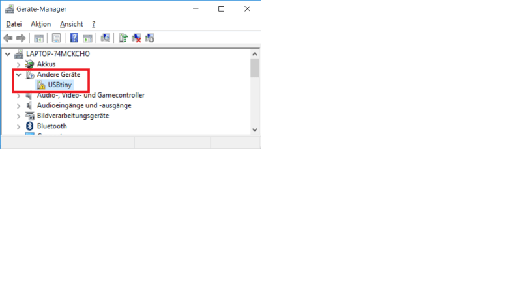The width and height of the screenshot is (528, 296).
Task: Click the update driver toolbar icon
Action: 123,38
